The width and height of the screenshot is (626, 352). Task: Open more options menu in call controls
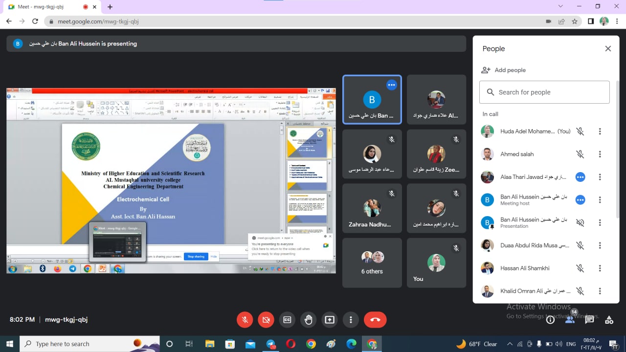point(351,320)
